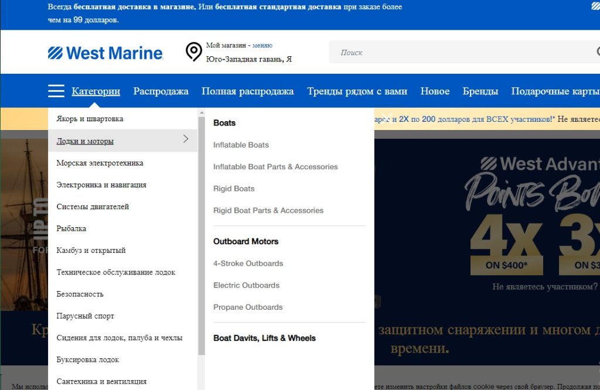Click the scrollbar up arrow in category list
600x390 pixels.
(x=202, y=113)
